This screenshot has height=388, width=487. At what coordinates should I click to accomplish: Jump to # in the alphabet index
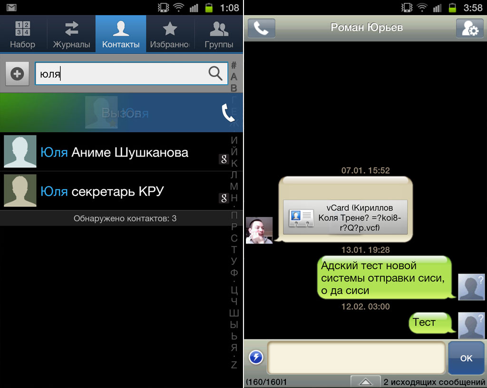coord(234,65)
